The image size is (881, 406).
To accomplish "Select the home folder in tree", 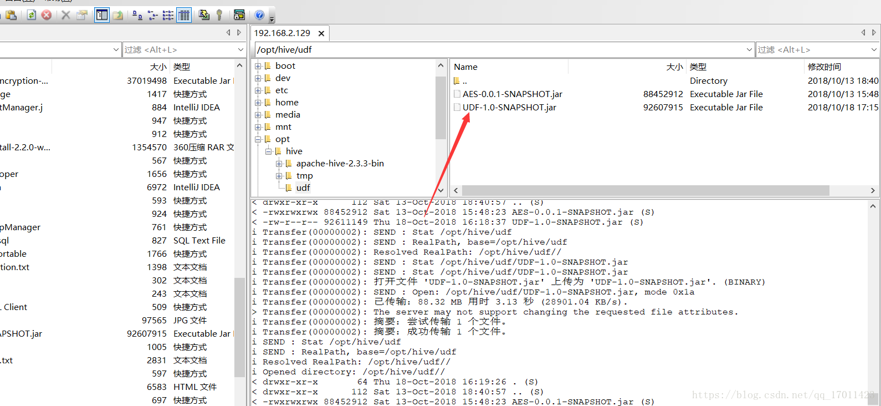I will [x=286, y=102].
